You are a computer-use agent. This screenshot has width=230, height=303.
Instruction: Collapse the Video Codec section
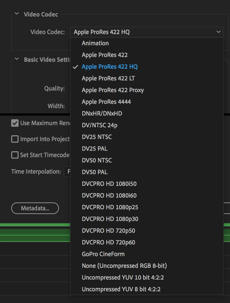[x=17, y=14]
